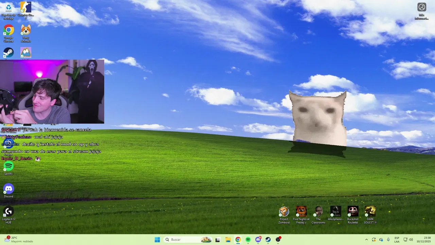The width and height of the screenshot is (435, 245).
Task: Click the sync arrows tray icon
Action: [374, 240]
